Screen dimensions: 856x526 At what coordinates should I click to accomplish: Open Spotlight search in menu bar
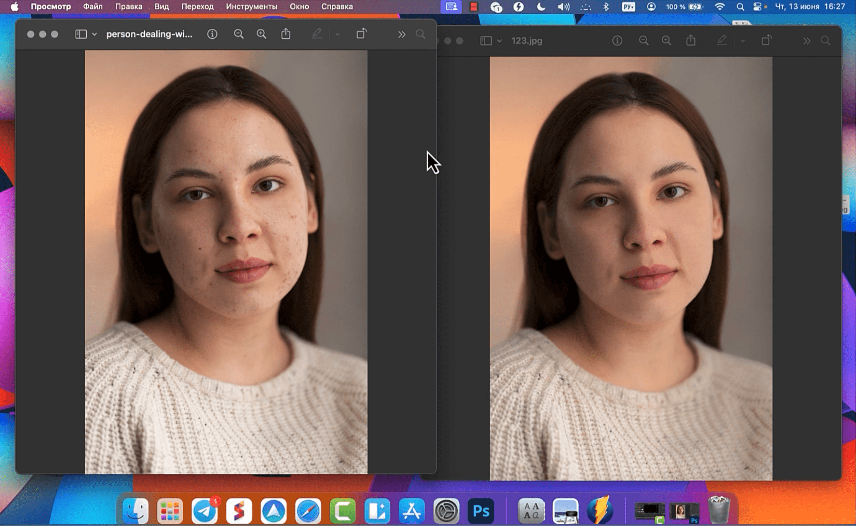click(x=740, y=7)
